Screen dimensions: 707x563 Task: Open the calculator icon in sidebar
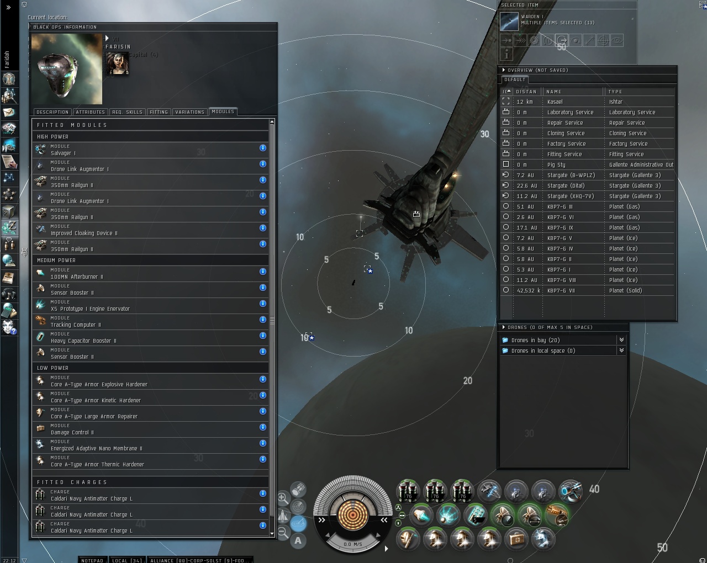pos(9,310)
